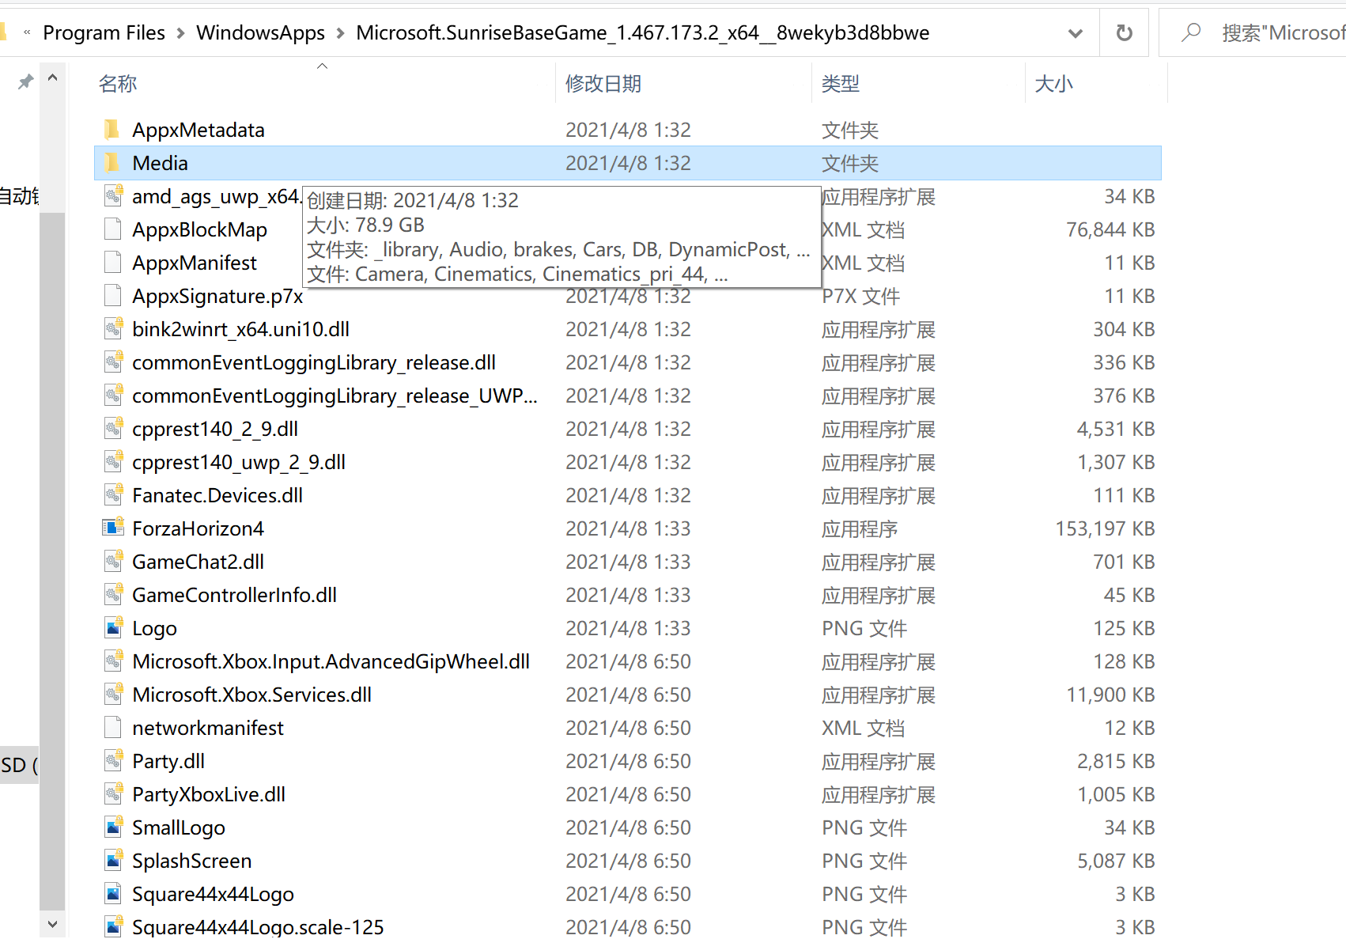Click the SD drive item in navigation pane
1346x939 pixels.
[19, 765]
